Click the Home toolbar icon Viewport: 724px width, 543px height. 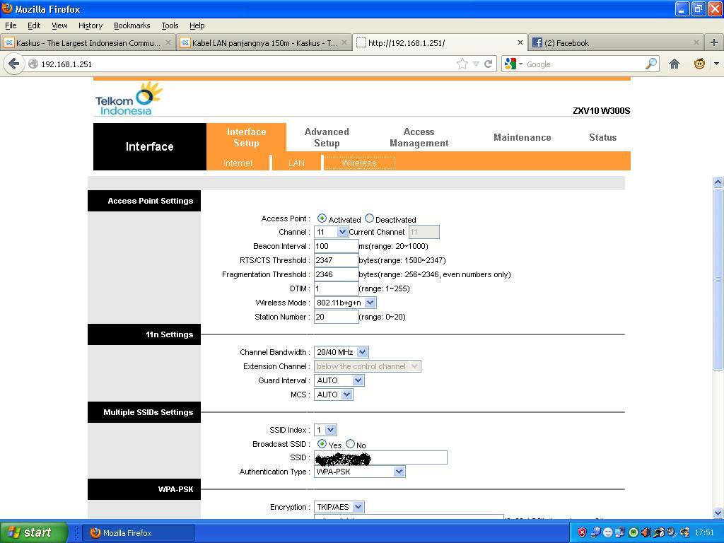675,64
